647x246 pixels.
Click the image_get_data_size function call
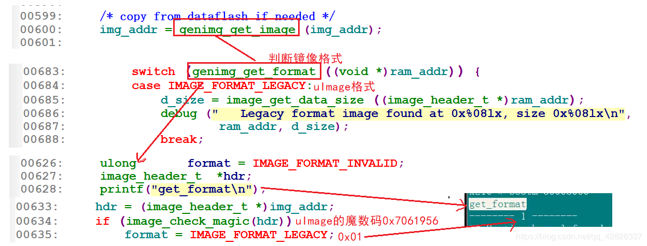[295, 100]
